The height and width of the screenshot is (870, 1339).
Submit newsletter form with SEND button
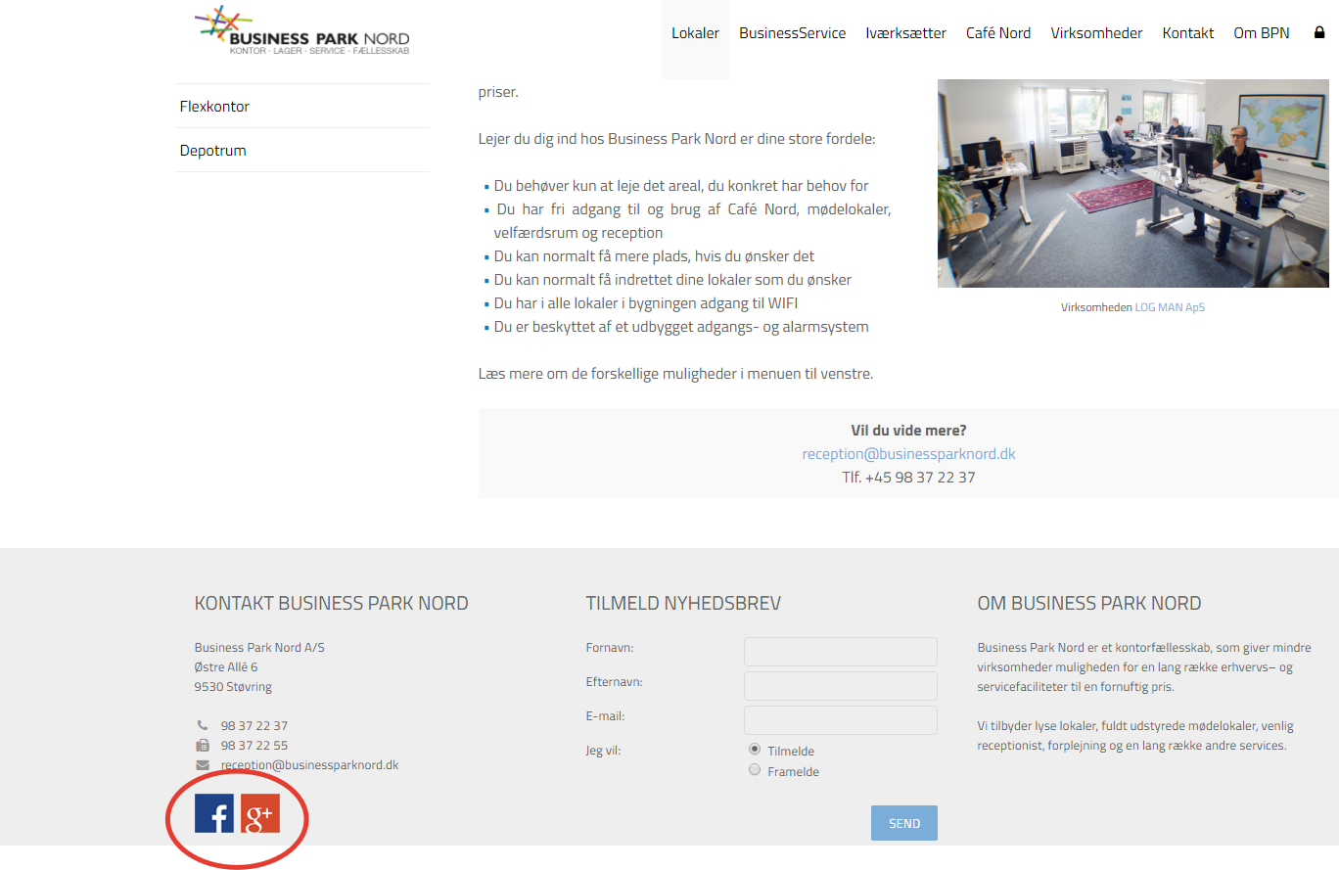click(903, 823)
